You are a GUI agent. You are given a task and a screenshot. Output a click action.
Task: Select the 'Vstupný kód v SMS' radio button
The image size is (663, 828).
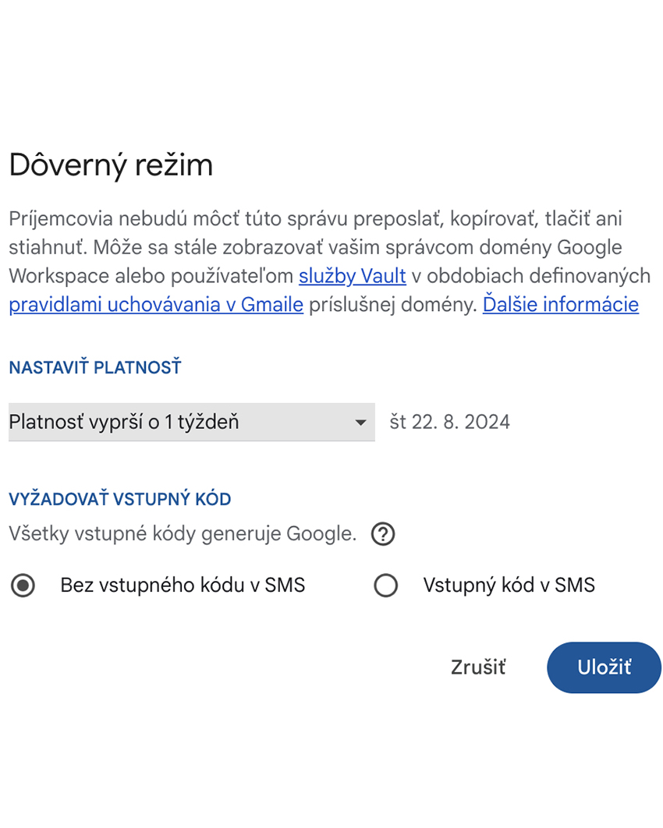pyautogui.click(x=385, y=586)
